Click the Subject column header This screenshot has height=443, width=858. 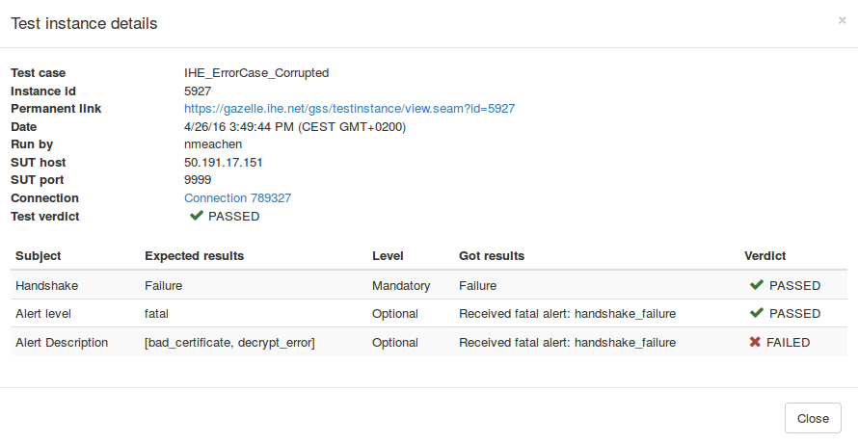(39, 256)
